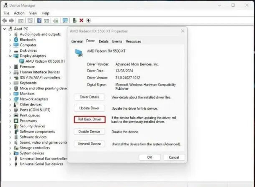
Task: Expand the Software components node
Action: coord(10,132)
